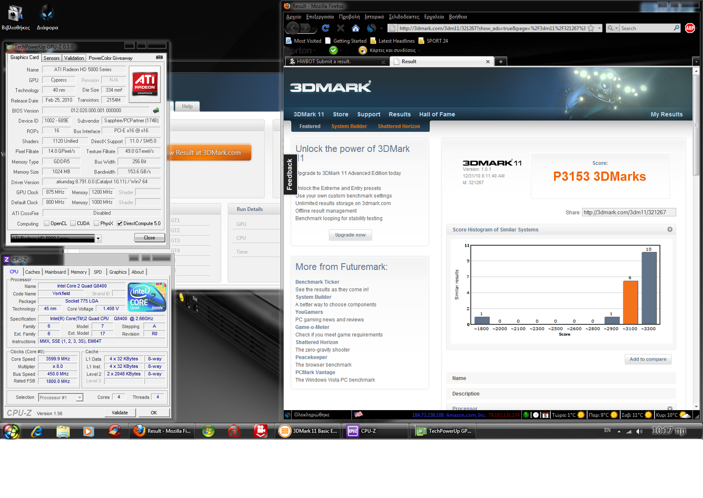Open the URL history dropdown arrow
The image size is (703, 498).
coord(599,28)
